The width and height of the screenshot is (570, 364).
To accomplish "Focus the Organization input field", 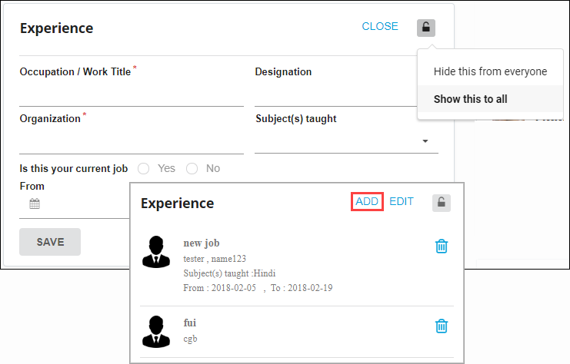I will click(x=131, y=143).
